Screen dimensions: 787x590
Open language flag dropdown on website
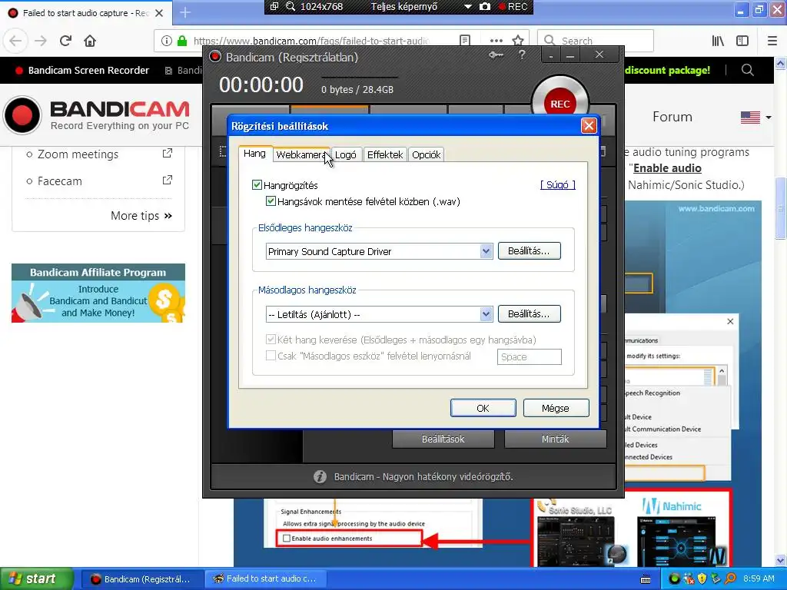(756, 118)
